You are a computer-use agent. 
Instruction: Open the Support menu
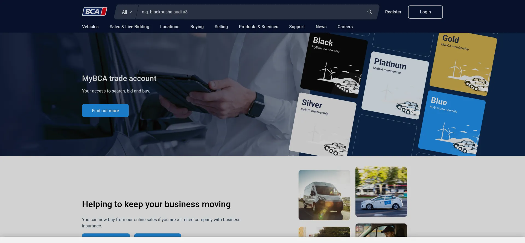click(297, 27)
